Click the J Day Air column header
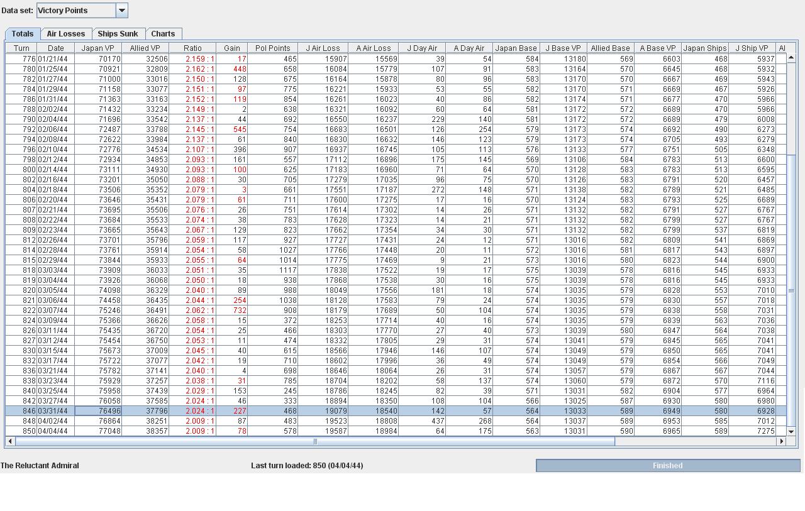Image resolution: width=805 pixels, height=511 pixels. [422, 48]
